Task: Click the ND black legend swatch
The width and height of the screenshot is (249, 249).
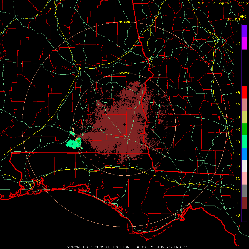Action: coord(244,215)
